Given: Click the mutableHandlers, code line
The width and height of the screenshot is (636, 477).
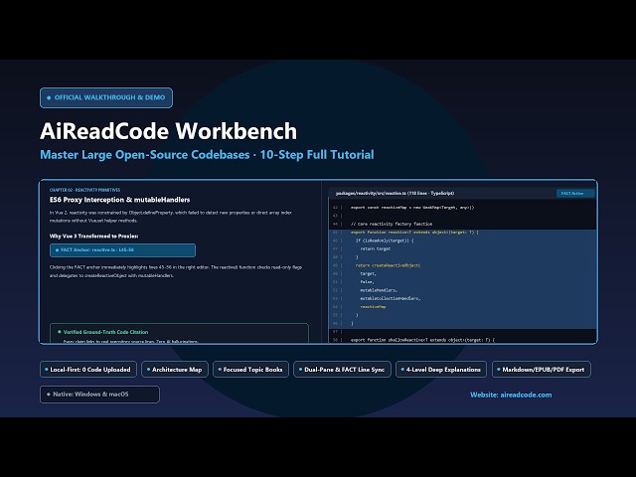Looking at the screenshot, I should coord(379,290).
